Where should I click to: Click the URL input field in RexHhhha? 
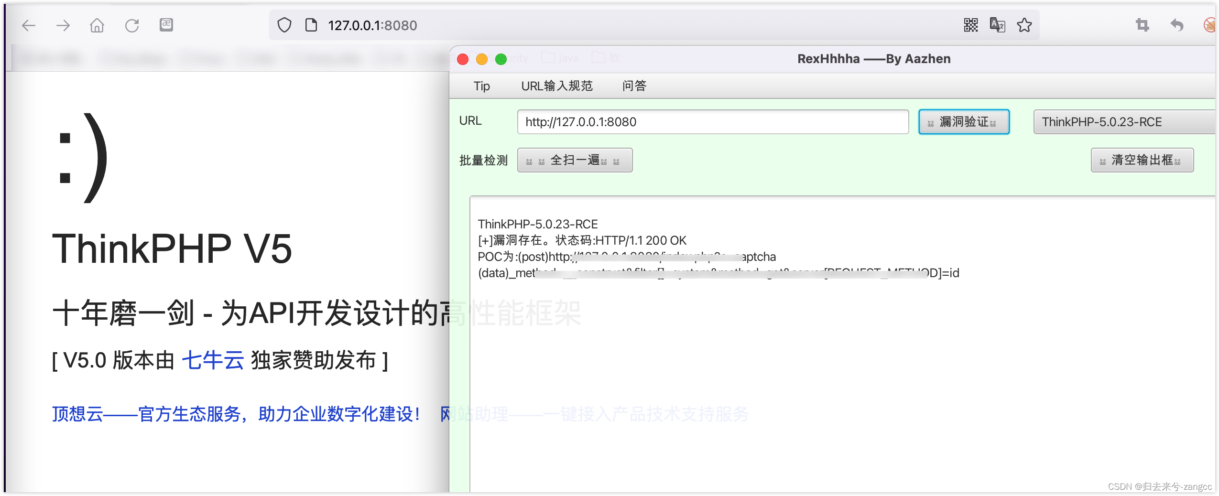pos(713,122)
